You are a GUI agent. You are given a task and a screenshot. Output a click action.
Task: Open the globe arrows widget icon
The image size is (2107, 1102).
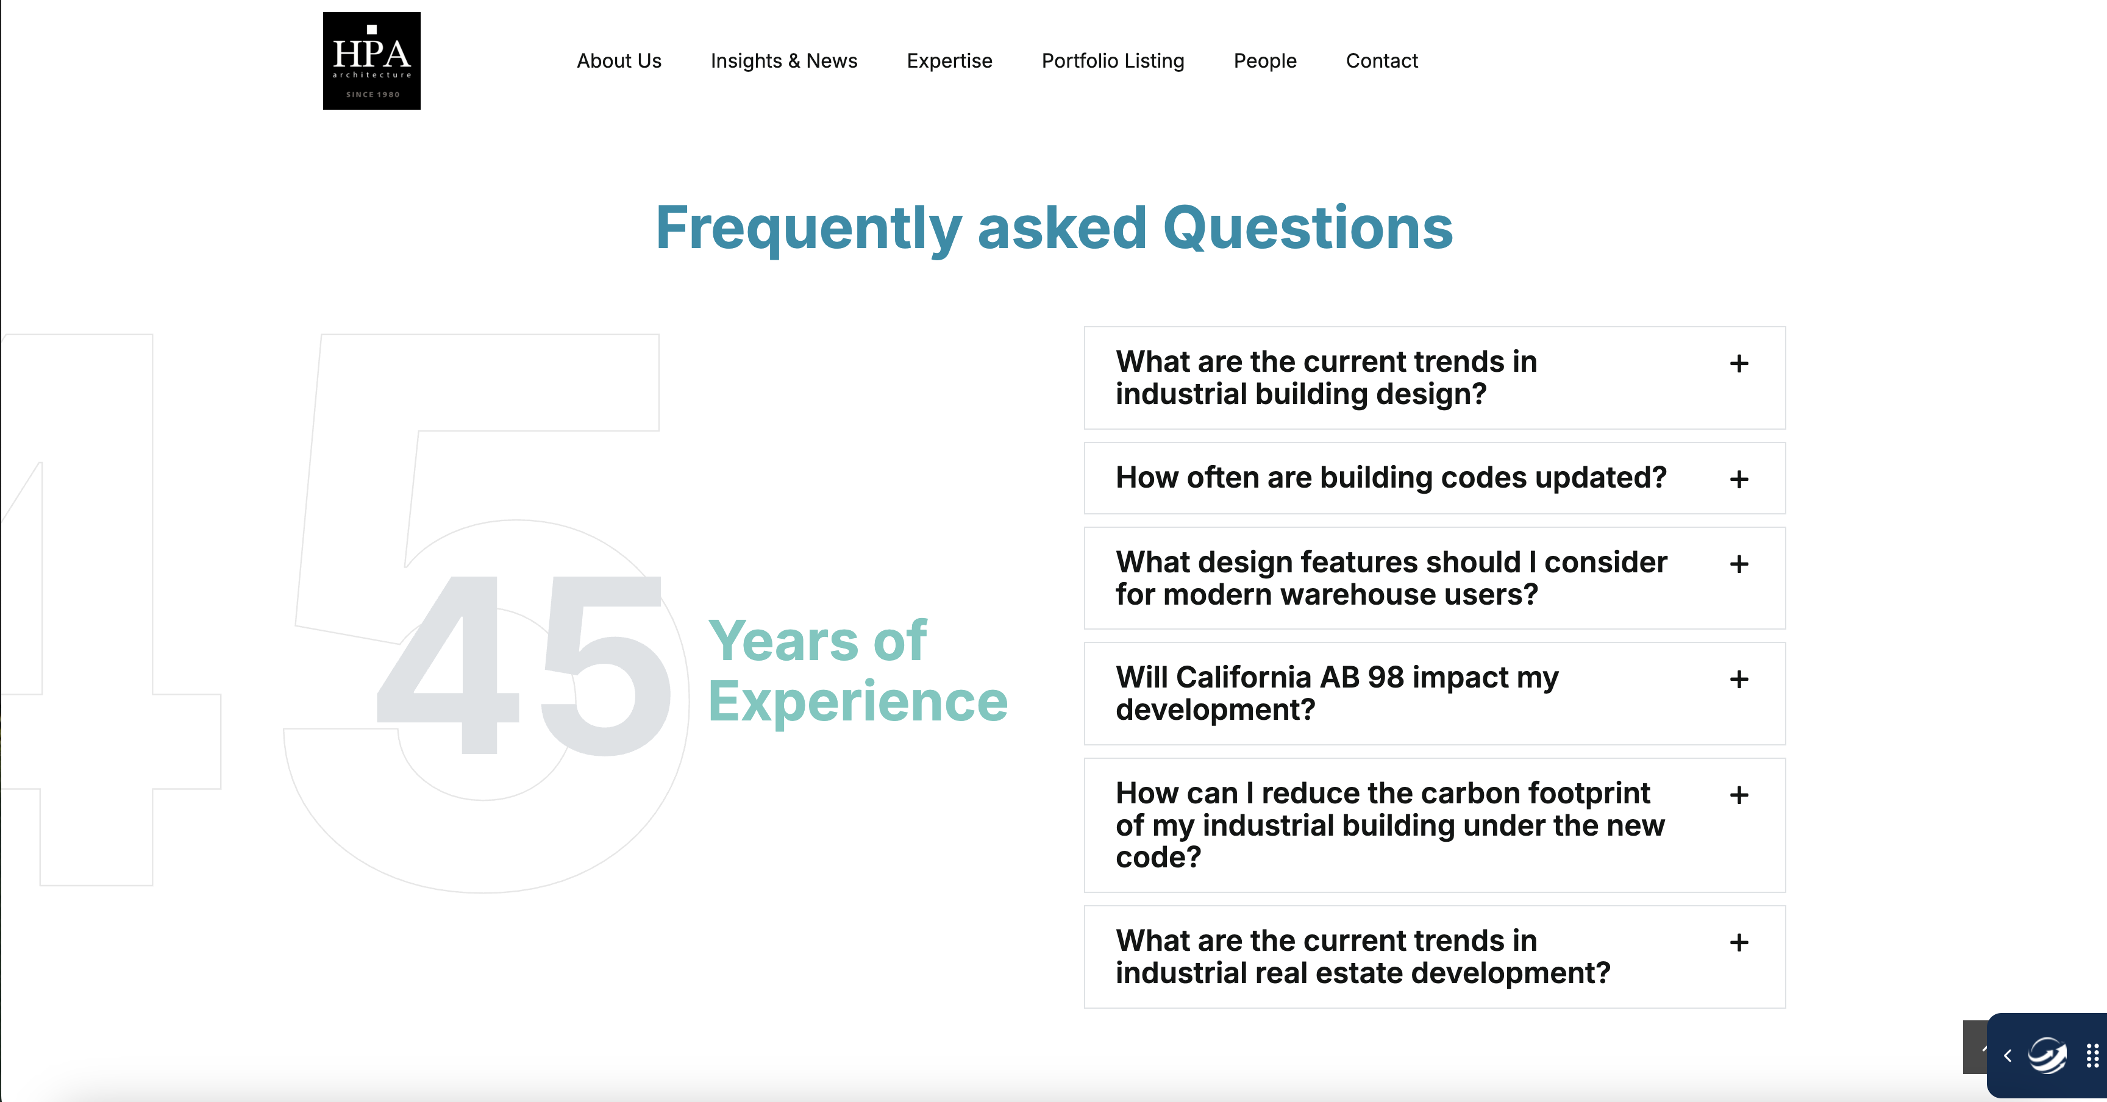pyautogui.click(x=2047, y=1056)
